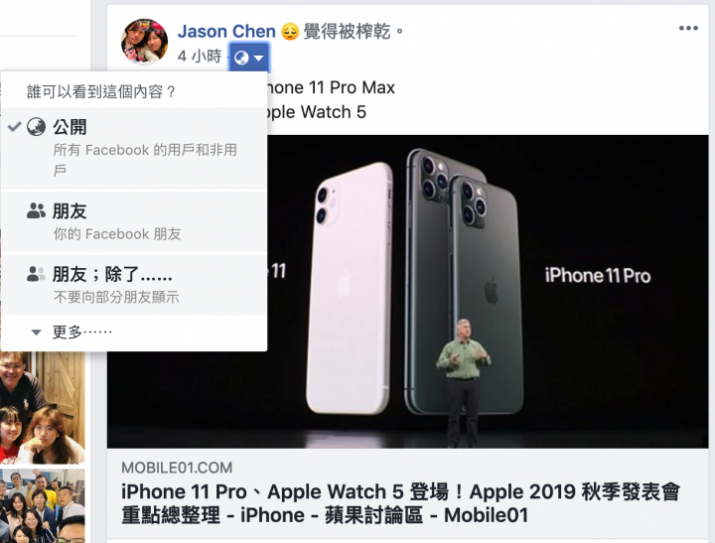Screen dimensions: 715x543
Task: Open Jason Chen's profile picture
Action: (x=144, y=42)
